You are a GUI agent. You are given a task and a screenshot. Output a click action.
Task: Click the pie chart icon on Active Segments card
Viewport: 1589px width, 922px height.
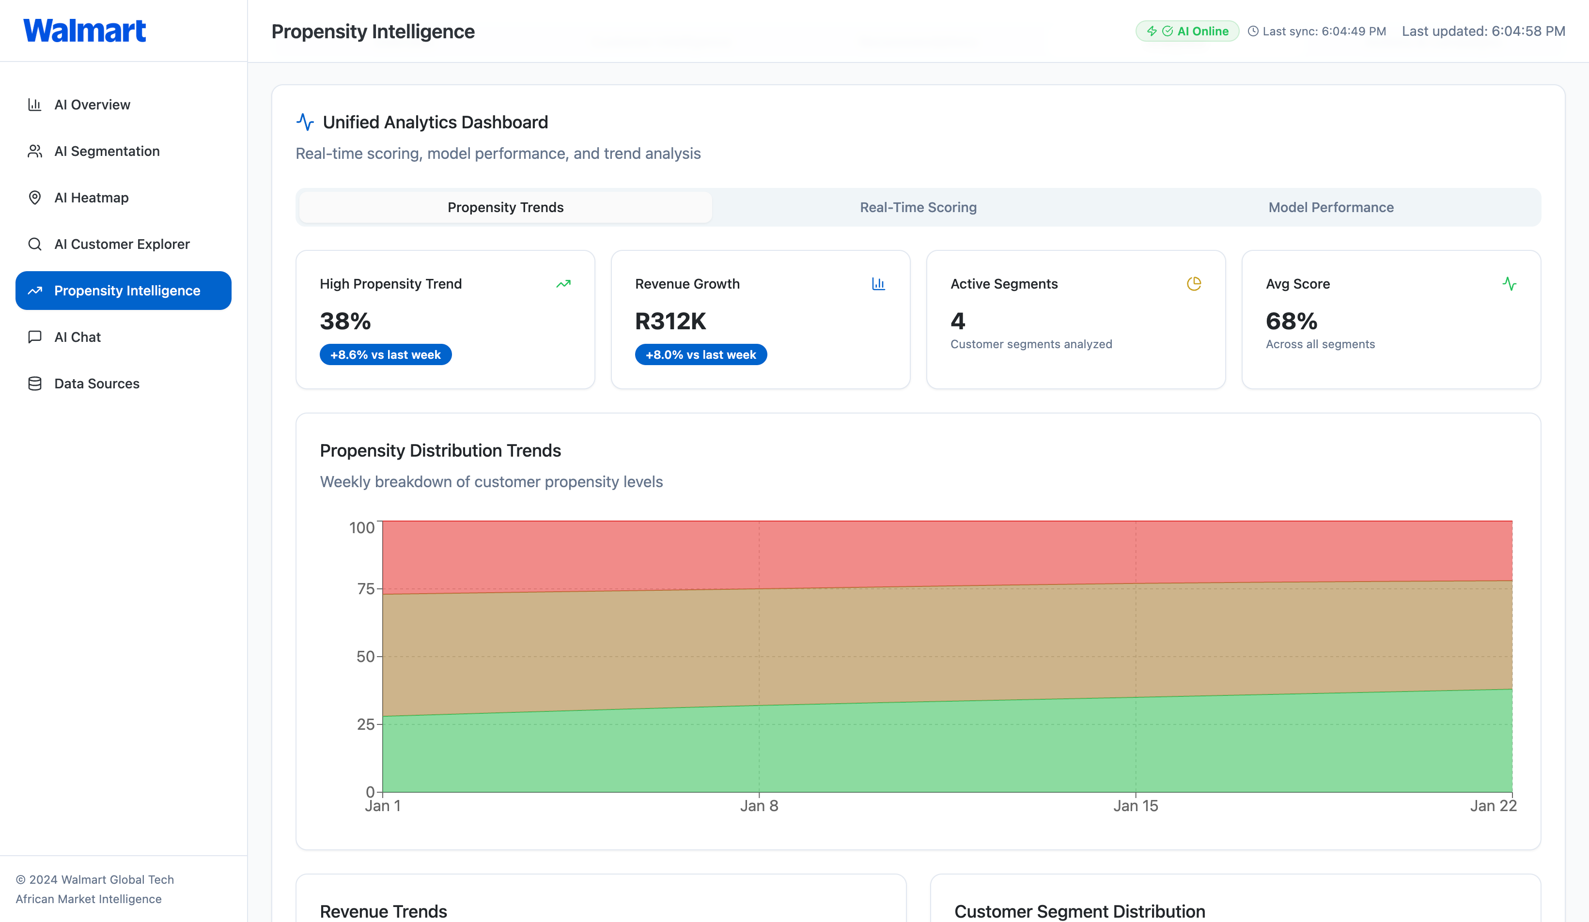1194,284
